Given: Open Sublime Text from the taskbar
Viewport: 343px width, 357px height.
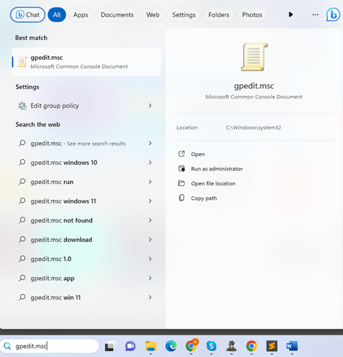Looking at the screenshot, I should click(x=272, y=346).
